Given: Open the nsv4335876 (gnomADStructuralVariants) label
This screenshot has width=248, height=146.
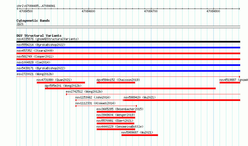Looking at the screenshot, I should point(48,39).
